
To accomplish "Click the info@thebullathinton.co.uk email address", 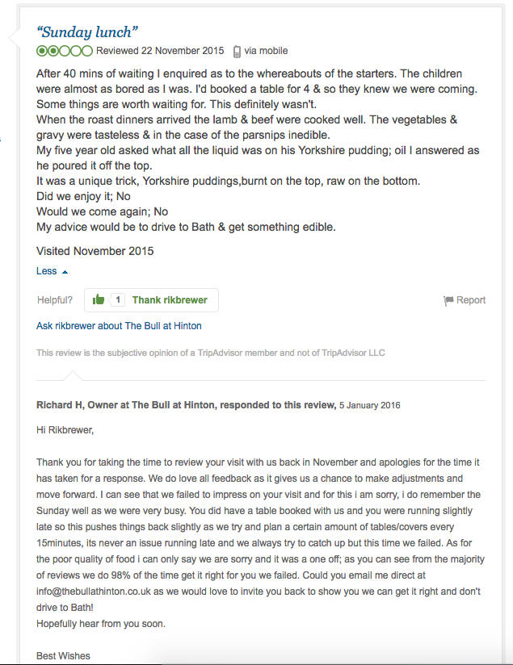I will [x=94, y=592].
